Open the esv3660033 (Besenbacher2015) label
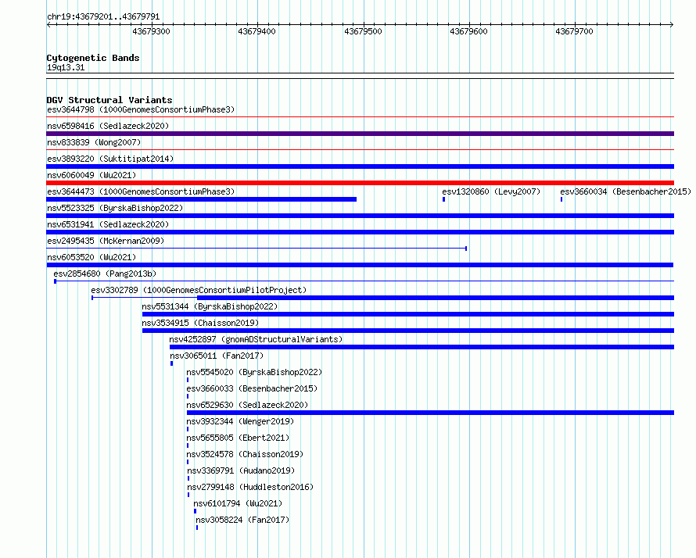 (x=252, y=388)
